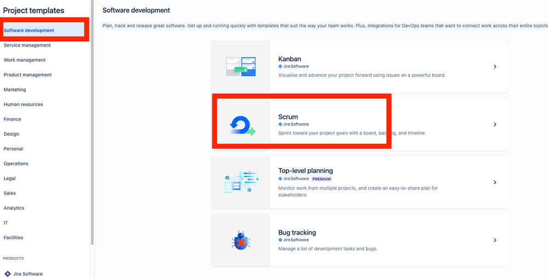Click Jira Software logo under Scrum
Screen dimensions: 548x279
click(293, 124)
